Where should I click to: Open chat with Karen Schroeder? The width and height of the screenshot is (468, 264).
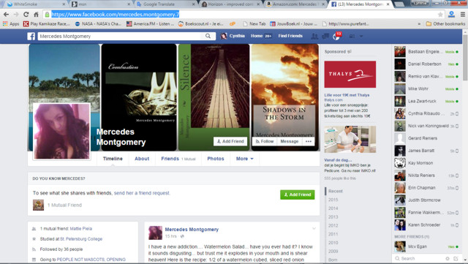pos(426,225)
